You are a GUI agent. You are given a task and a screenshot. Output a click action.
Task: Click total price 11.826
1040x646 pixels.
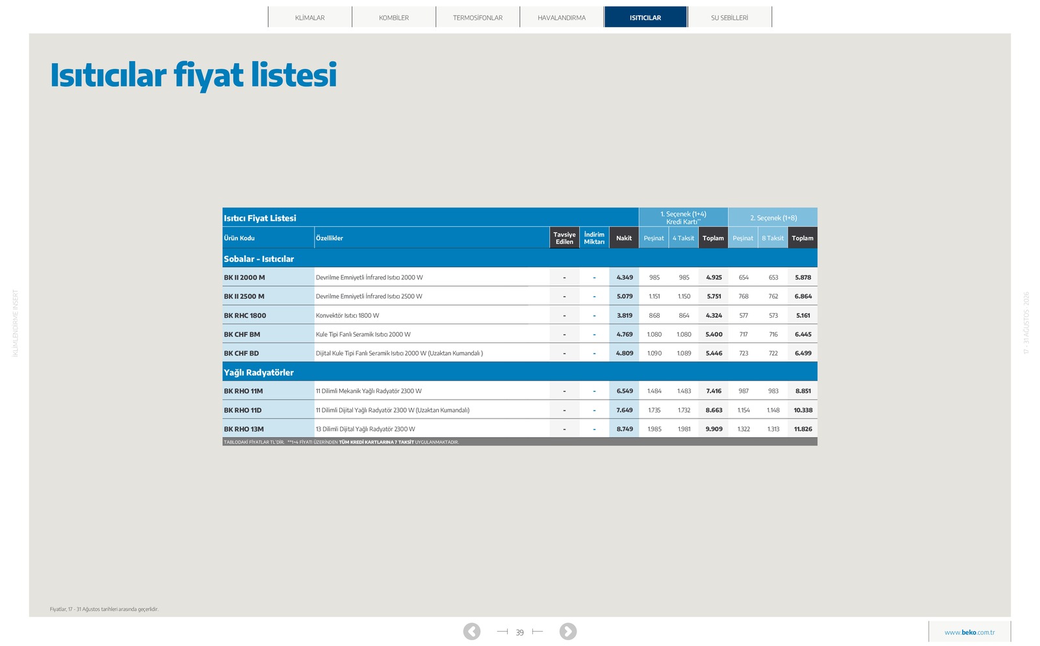pyautogui.click(x=803, y=429)
